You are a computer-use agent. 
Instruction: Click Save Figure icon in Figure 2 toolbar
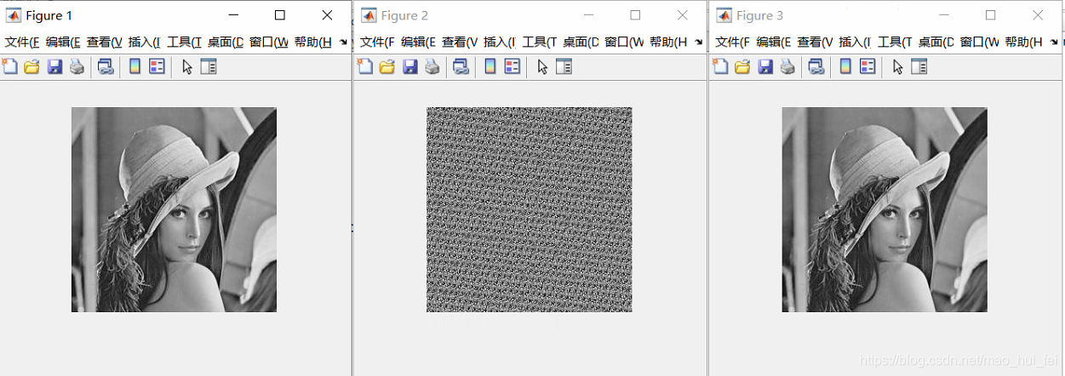pyautogui.click(x=409, y=66)
